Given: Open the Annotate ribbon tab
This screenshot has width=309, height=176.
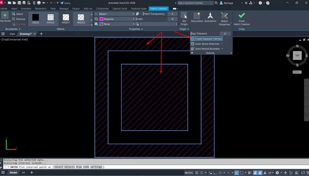Looking at the screenshot, I should [26, 9].
